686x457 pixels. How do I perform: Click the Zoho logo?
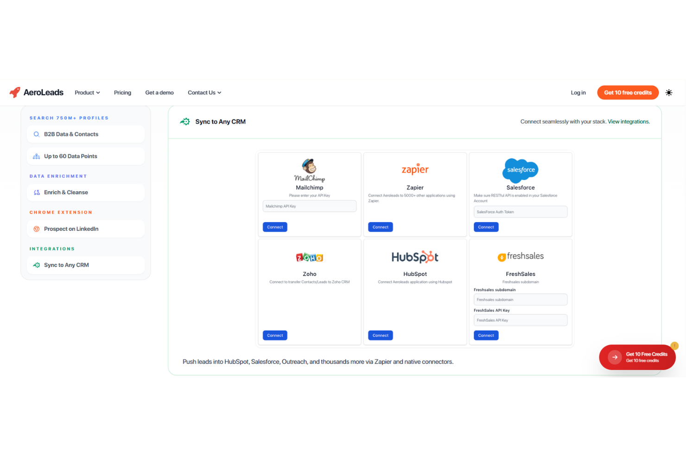click(x=309, y=257)
